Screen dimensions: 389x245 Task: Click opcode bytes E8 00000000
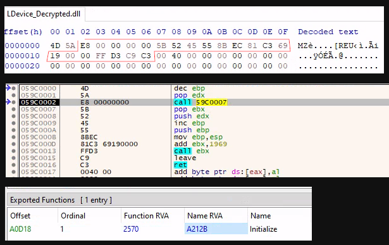point(105,102)
